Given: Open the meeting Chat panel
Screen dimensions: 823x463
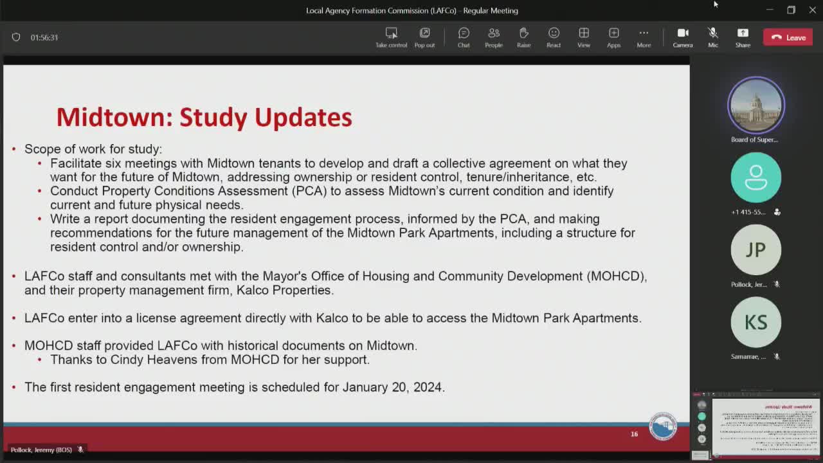Looking at the screenshot, I should (x=464, y=37).
